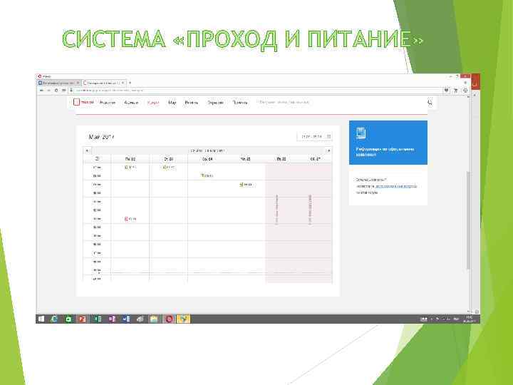
Task: Open the 'Мэр' navigation item
Action: (x=172, y=103)
